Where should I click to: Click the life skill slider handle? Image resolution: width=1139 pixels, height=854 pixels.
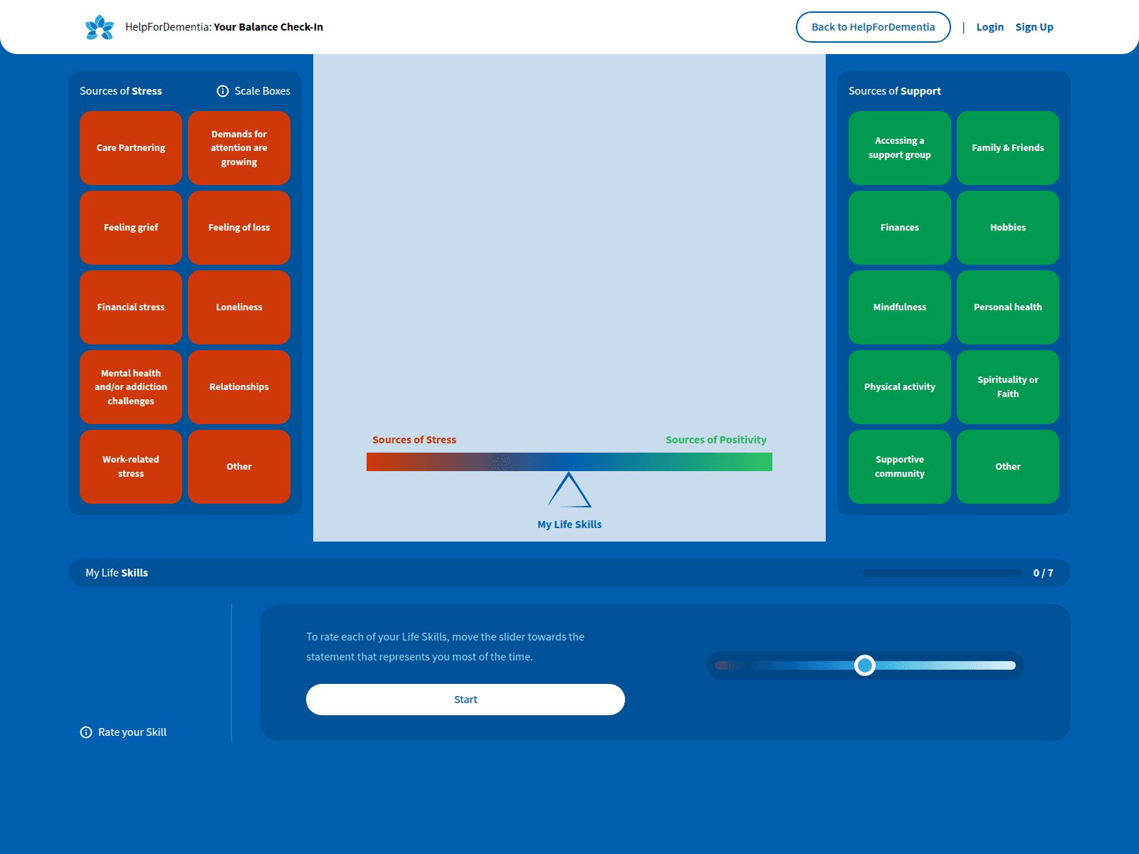(x=865, y=665)
